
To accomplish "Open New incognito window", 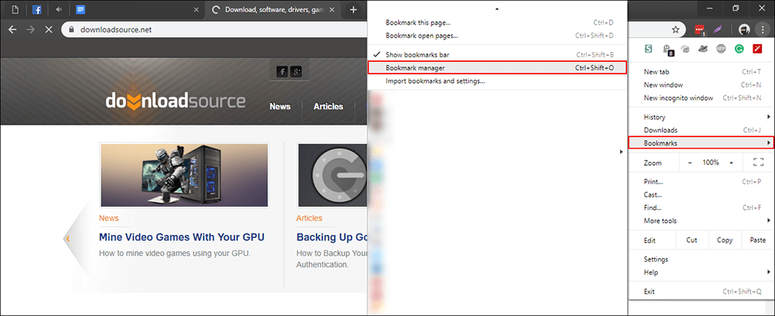I will click(x=701, y=98).
